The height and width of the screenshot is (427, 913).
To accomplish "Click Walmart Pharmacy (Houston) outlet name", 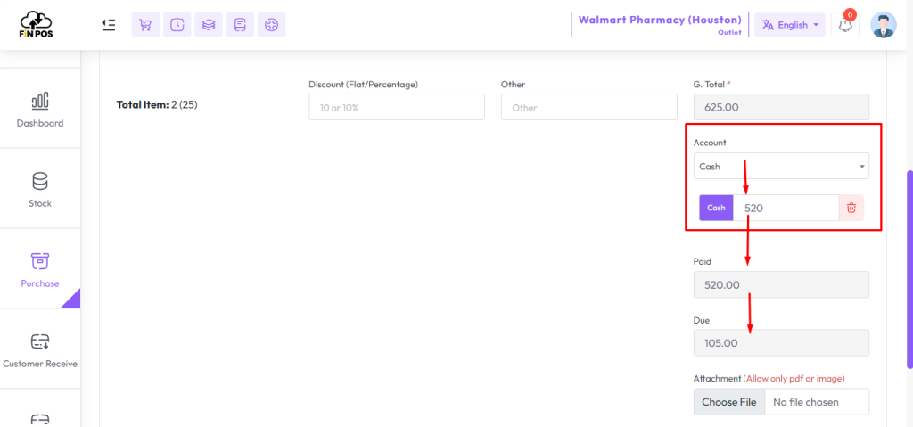I will tap(660, 20).
